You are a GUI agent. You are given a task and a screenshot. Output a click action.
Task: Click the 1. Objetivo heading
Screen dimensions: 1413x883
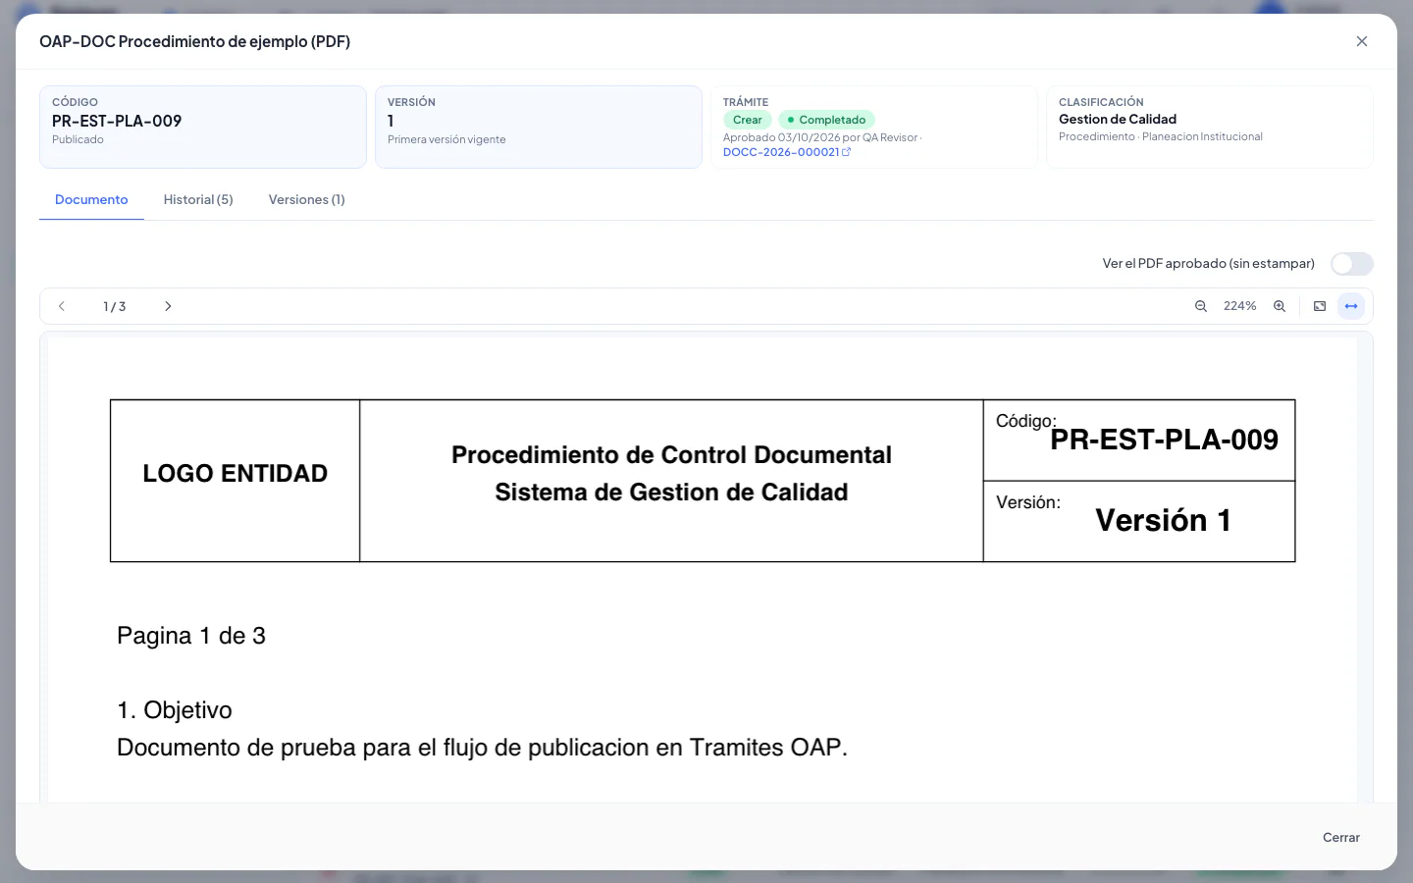pyautogui.click(x=175, y=710)
